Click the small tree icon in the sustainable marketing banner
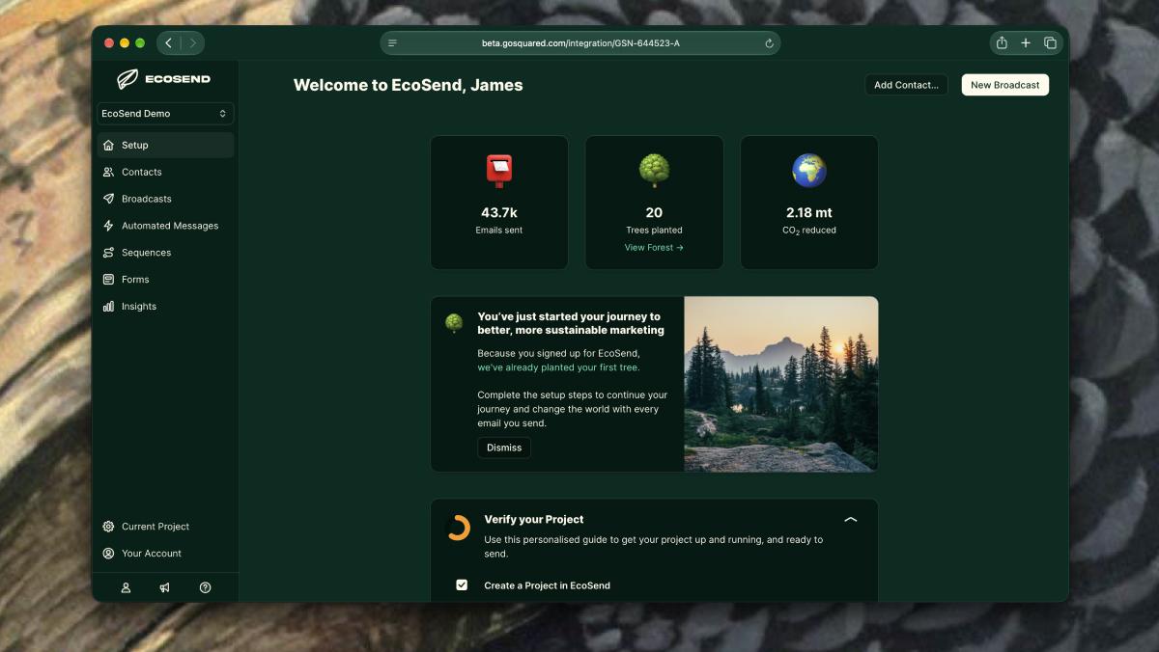Image resolution: width=1159 pixels, height=652 pixels. pos(454,323)
